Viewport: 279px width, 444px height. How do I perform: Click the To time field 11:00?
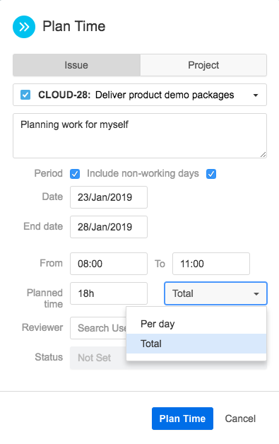click(211, 264)
